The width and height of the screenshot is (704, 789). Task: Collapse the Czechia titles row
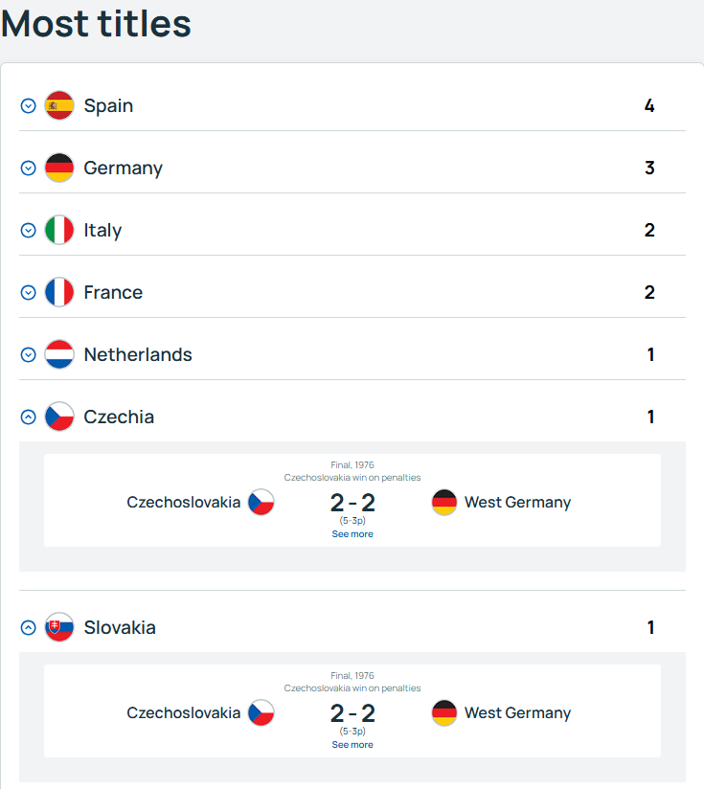click(29, 417)
